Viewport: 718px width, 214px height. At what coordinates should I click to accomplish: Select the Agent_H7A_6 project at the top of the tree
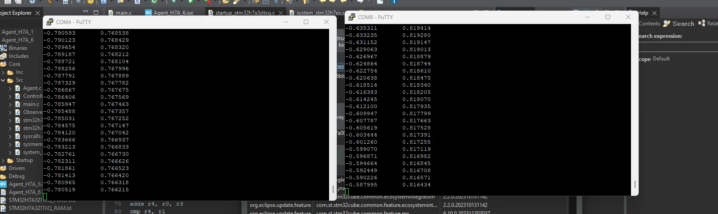pyautogui.click(x=17, y=40)
